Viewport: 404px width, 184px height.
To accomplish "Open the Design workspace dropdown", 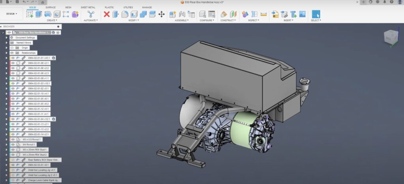I will (12, 14).
